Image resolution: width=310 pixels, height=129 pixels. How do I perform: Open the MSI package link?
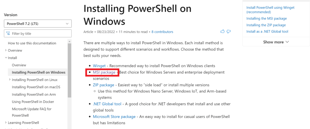[x=104, y=72]
